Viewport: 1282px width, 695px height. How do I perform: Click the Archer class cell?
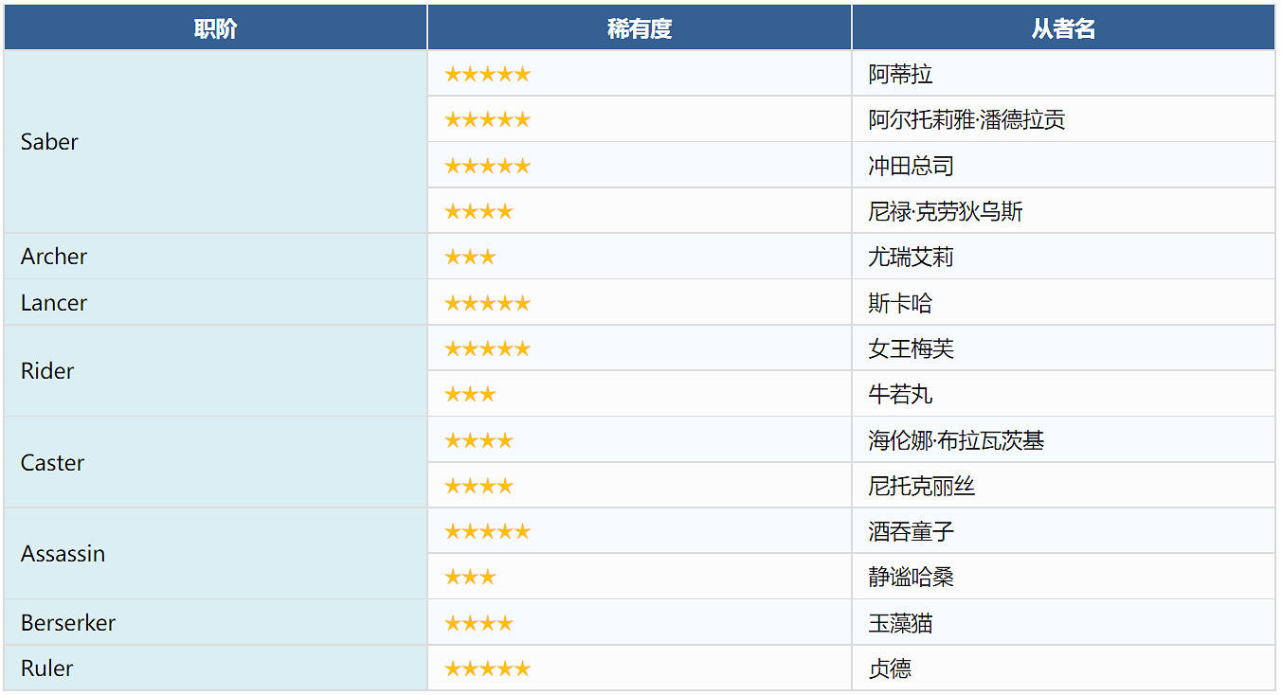click(x=54, y=257)
